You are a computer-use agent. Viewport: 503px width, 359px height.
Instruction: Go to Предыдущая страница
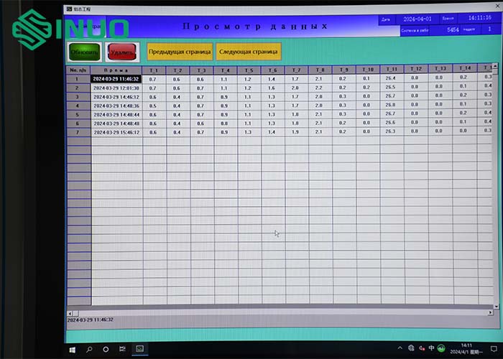[180, 52]
